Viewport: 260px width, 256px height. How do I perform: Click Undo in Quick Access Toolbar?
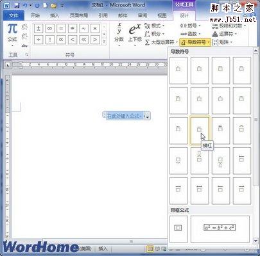pyautogui.click(x=25, y=6)
